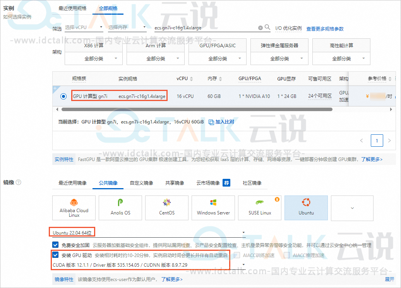This screenshot has width=401, height=288.
Task: Open 全部分类 dropdown under Arm 计算
Action: (156, 58)
